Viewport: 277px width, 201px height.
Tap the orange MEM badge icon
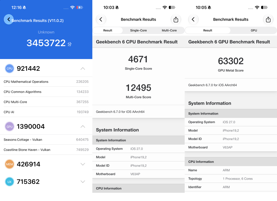10,164
